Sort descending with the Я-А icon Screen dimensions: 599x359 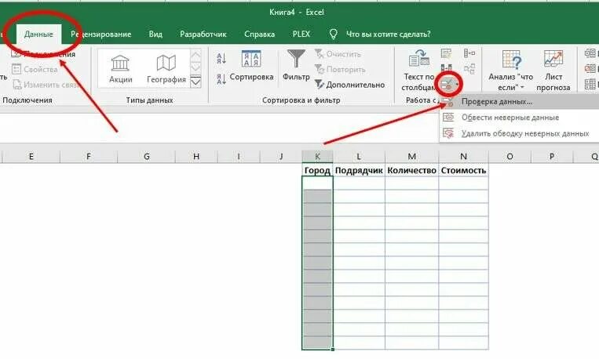click(x=221, y=78)
